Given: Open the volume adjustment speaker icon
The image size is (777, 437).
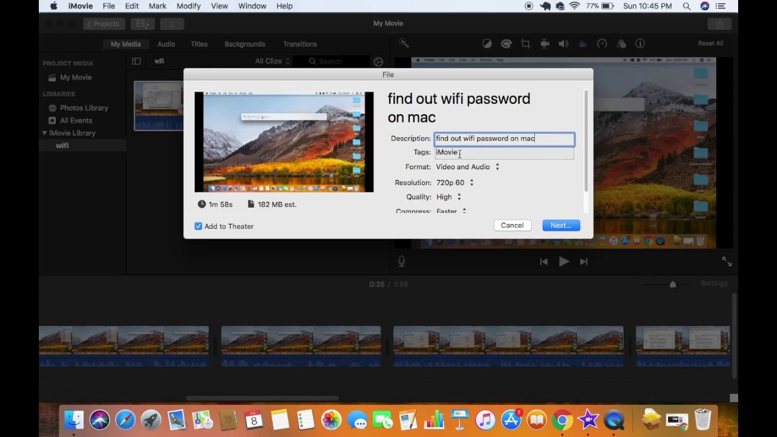Looking at the screenshot, I should [563, 44].
